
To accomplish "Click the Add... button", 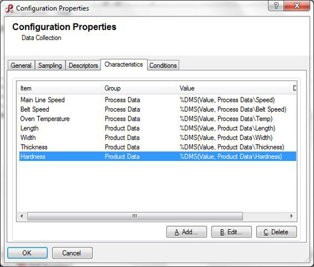I will pyautogui.click(x=187, y=232).
